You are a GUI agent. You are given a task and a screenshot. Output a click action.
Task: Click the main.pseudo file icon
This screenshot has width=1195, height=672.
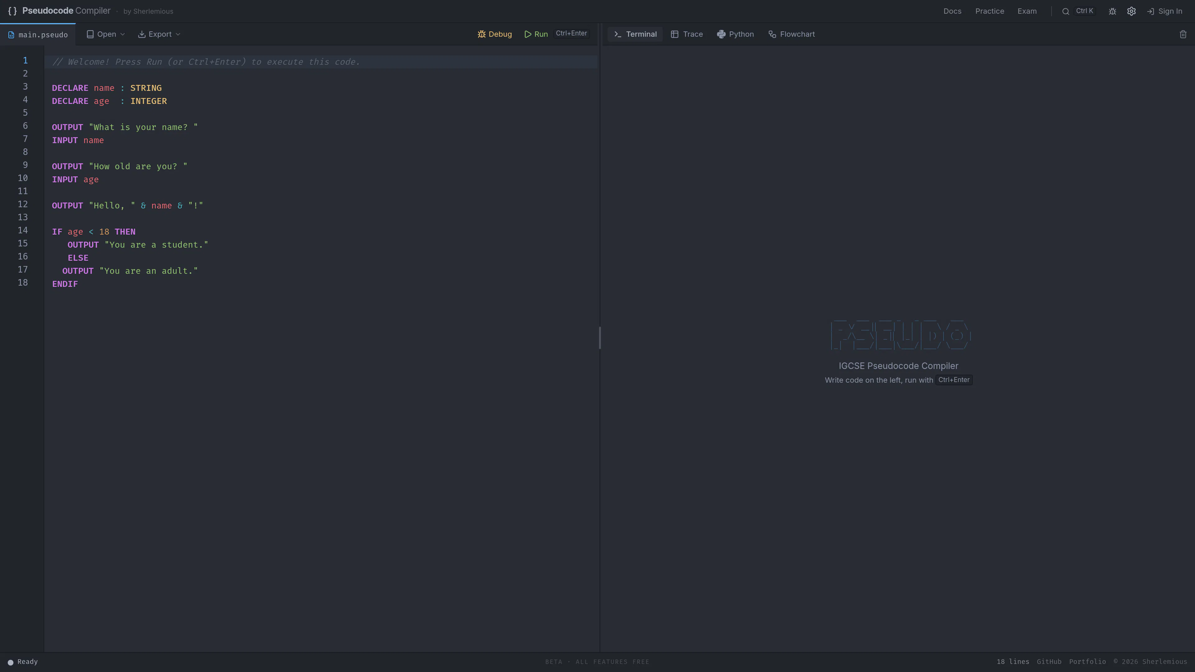[11, 35]
